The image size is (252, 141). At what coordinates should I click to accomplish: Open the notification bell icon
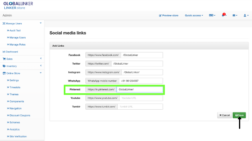point(224,15)
